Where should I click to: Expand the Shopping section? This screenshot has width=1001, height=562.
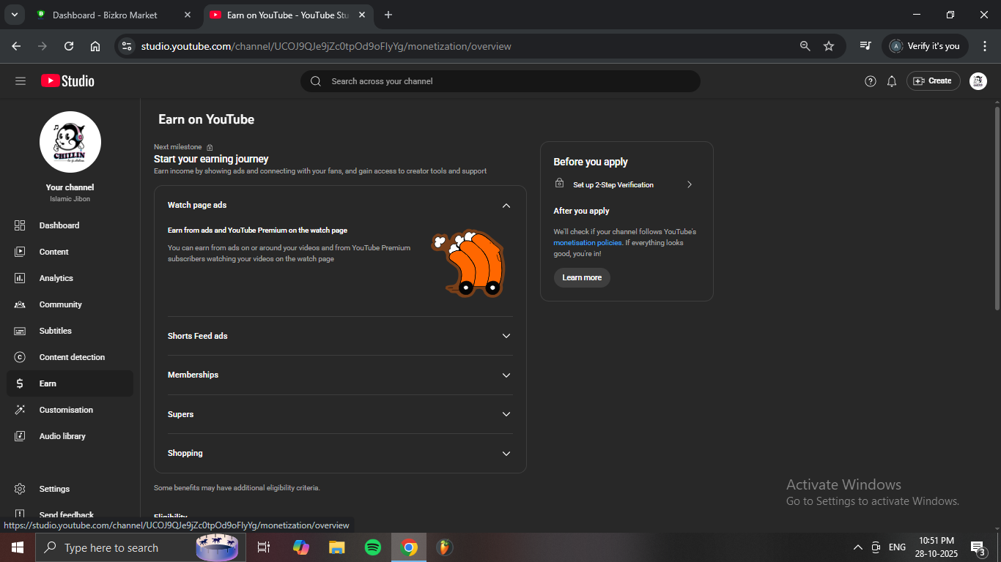pos(506,453)
